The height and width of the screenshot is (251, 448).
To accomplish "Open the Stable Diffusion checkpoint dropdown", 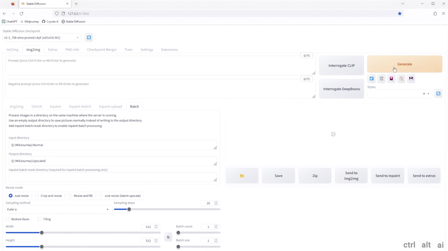I will [x=41, y=37].
